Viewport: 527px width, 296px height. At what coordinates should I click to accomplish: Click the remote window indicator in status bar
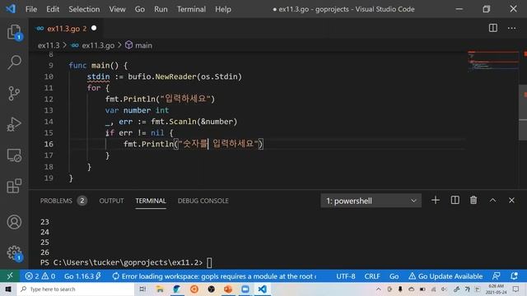click(10, 276)
